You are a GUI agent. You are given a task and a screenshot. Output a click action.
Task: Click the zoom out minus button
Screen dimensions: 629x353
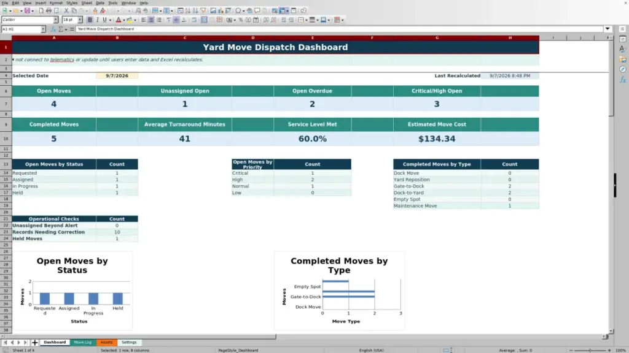tap(571, 350)
